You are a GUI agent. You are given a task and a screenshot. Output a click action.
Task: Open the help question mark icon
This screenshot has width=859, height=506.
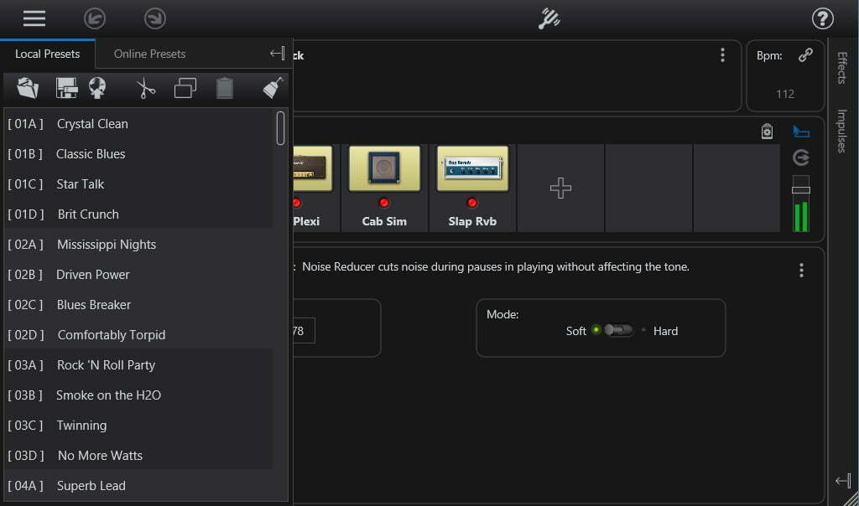click(x=822, y=18)
